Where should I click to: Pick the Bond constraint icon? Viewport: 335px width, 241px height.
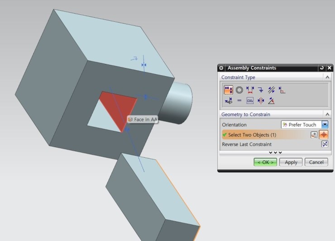tap(250, 101)
